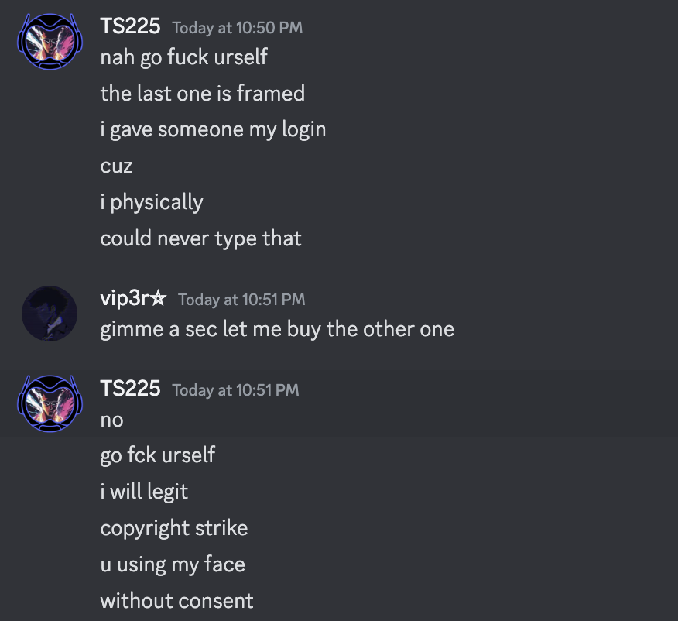This screenshot has height=621, width=678.
Task: Click the username TS225 at top
Action: point(130,26)
